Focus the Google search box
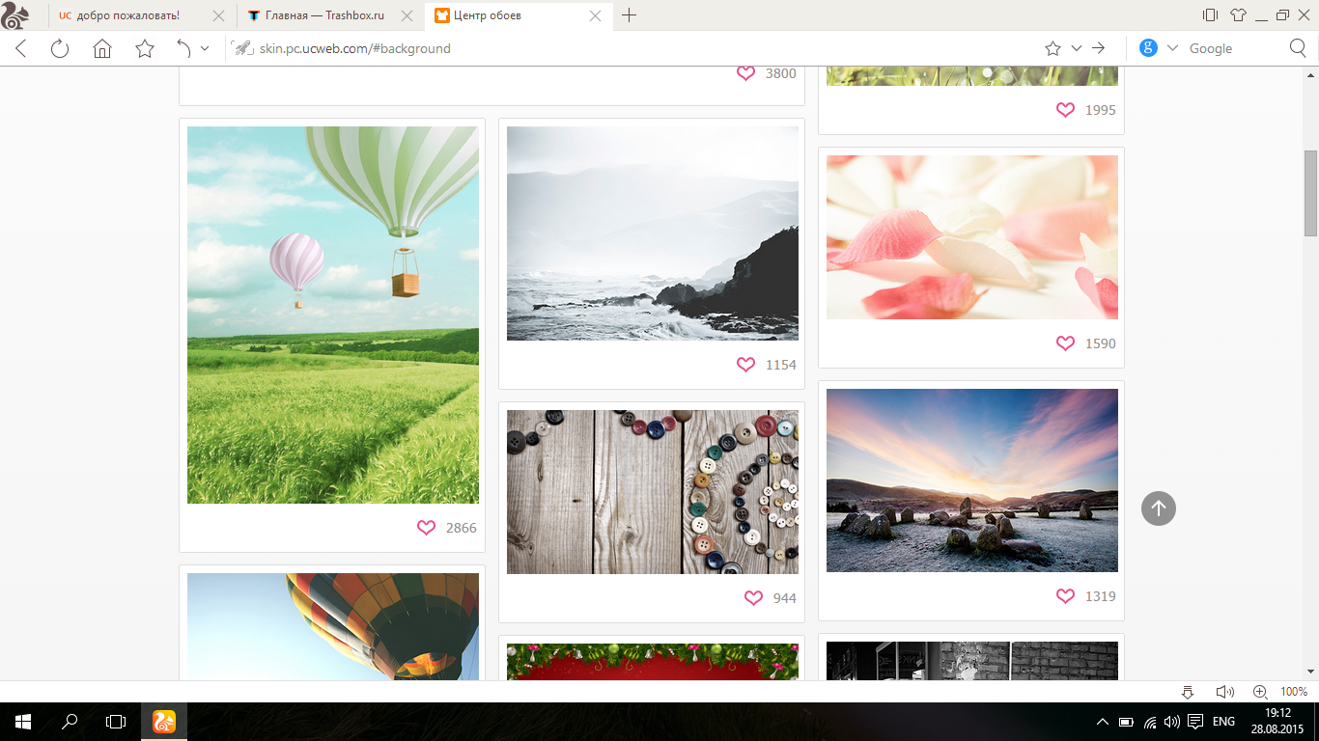This screenshot has width=1319, height=741. [x=1233, y=48]
